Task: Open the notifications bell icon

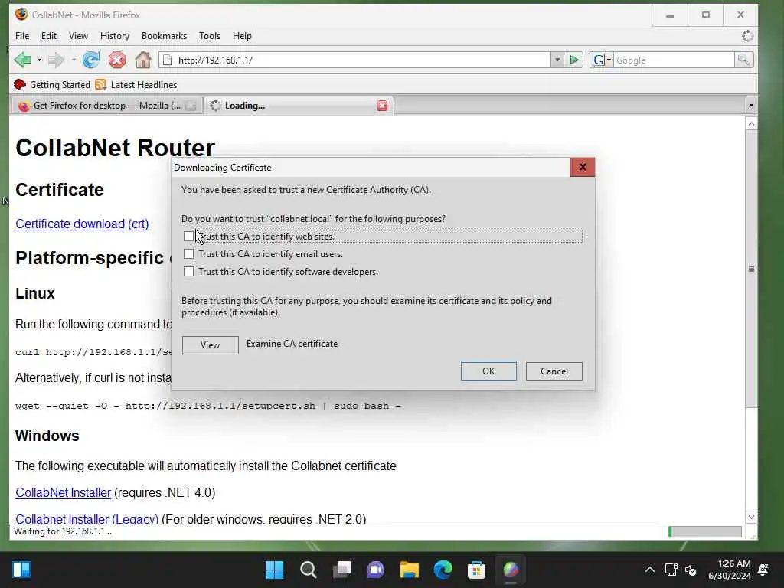Action: click(x=763, y=570)
